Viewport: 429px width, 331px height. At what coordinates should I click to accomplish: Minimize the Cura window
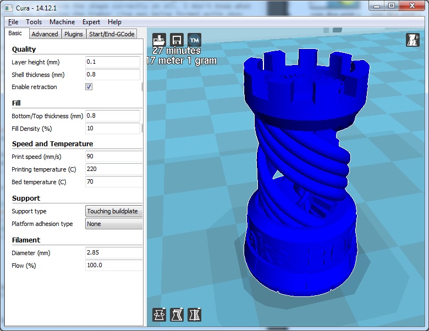point(377,5)
